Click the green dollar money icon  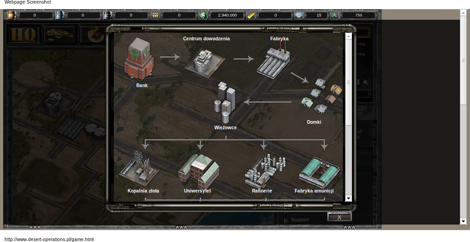203,15
